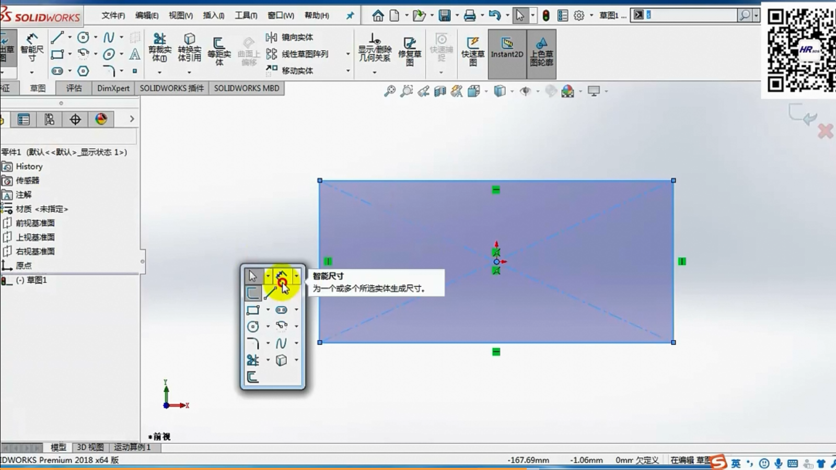This screenshot has height=470, width=836.
Task: Switch to the DimXpert tab
Action: click(x=113, y=88)
